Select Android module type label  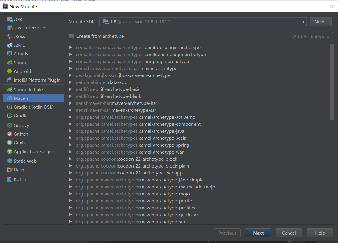(22, 71)
